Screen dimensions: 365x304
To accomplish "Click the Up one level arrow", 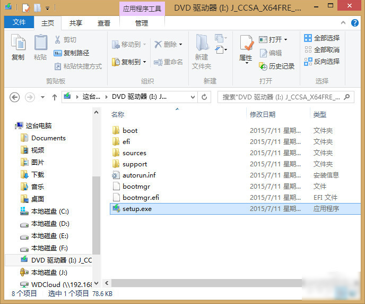I will point(55,97).
